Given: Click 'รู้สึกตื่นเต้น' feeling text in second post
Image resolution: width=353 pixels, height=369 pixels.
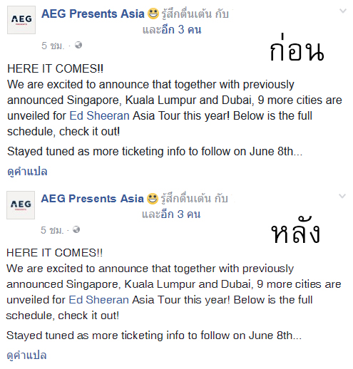Looking at the screenshot, I should tap(186, 199).
